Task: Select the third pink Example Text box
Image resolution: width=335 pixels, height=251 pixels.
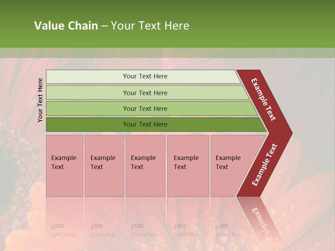Action: (145, 166)
